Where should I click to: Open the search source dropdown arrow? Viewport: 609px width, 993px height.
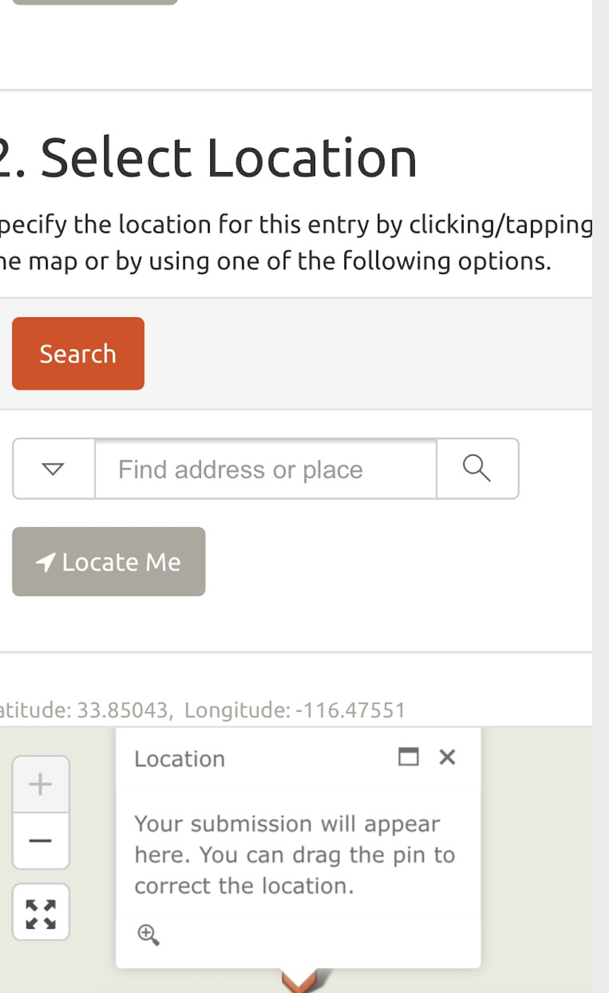[x=54, y=468]
